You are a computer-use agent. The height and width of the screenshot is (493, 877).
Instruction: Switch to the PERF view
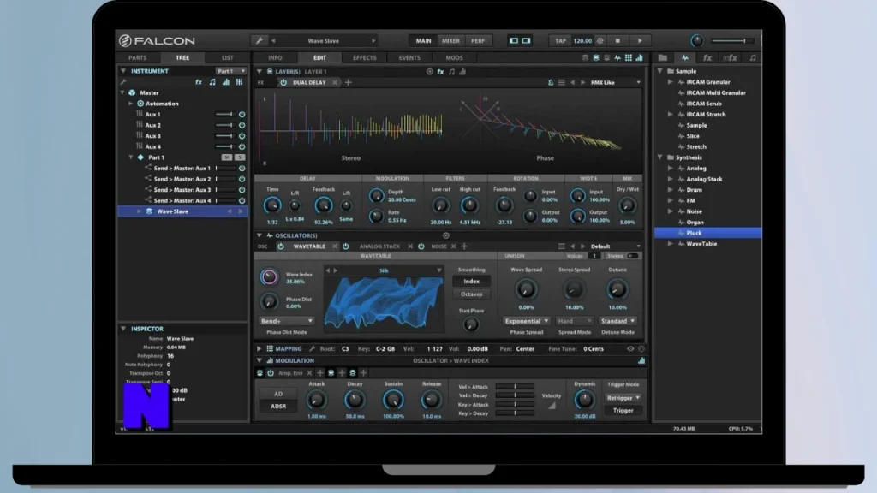[478, 41]
